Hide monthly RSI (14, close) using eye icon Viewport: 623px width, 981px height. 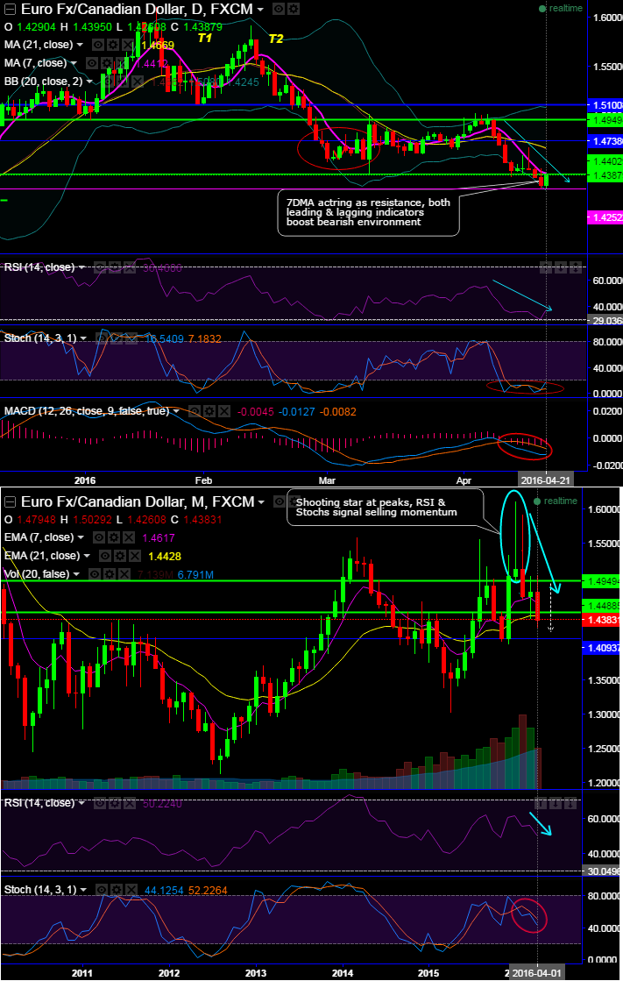tap(100, 803)
